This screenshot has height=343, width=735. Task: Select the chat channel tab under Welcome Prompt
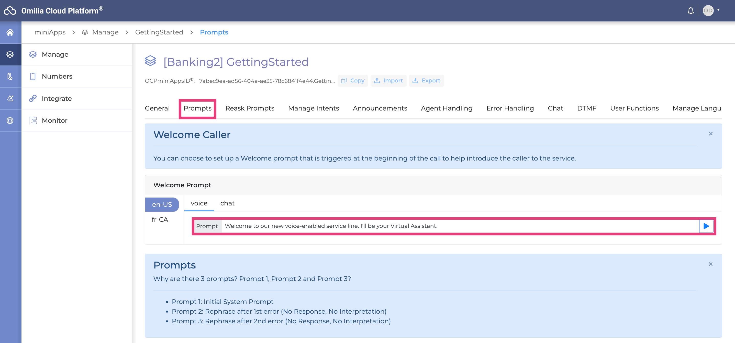point(227,203)
